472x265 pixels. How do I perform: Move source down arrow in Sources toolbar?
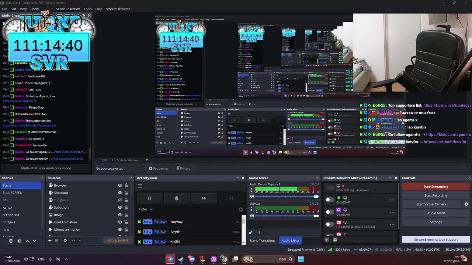point(80,241)
